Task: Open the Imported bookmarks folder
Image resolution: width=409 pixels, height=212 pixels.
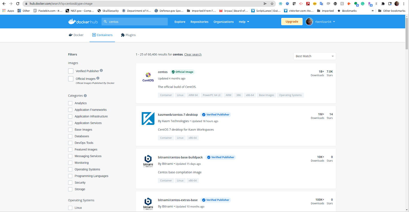Action: (x=325, y=11)
